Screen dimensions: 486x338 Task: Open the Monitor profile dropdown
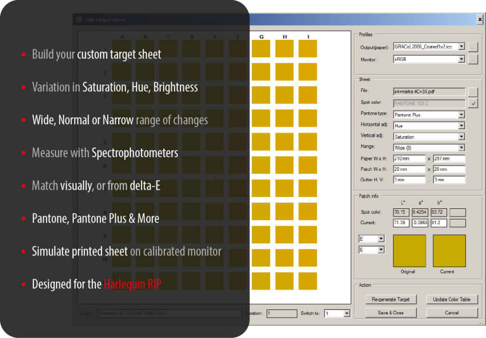pos(461,59)
